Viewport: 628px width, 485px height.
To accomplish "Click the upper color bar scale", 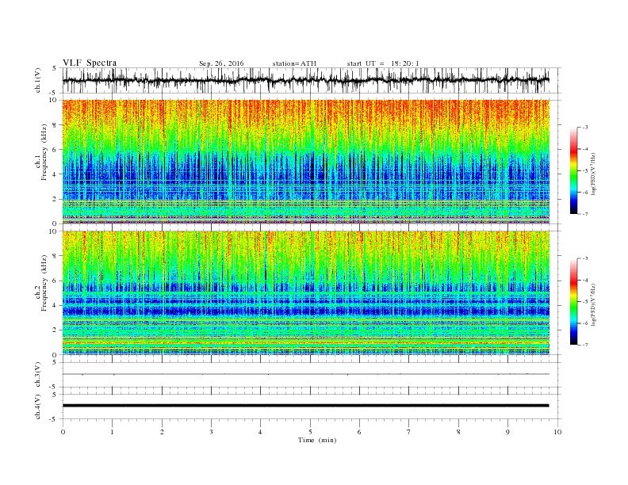I will coord(573,170).
